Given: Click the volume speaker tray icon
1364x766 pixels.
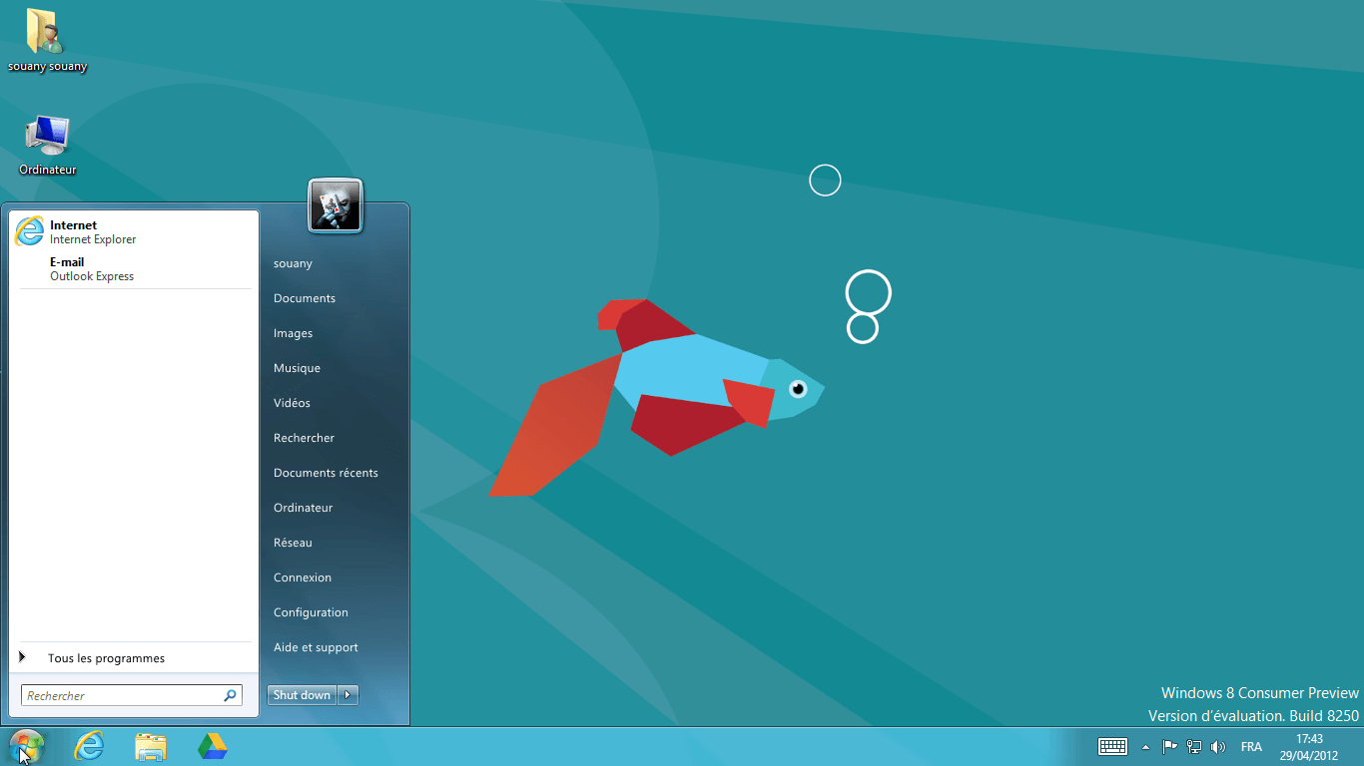Looking at the screenshot, I should coord(1217,747).
